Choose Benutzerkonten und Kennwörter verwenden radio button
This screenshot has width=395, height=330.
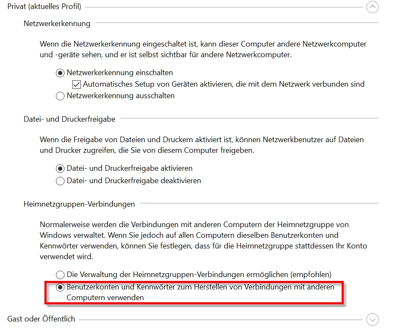click(60, 287)
